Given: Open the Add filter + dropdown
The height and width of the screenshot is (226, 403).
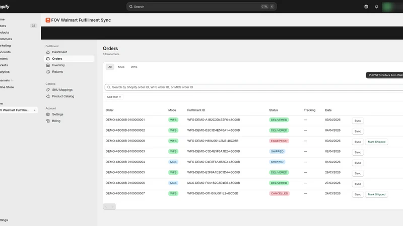Looking at the screenshot, I should (x=114, y=97).
